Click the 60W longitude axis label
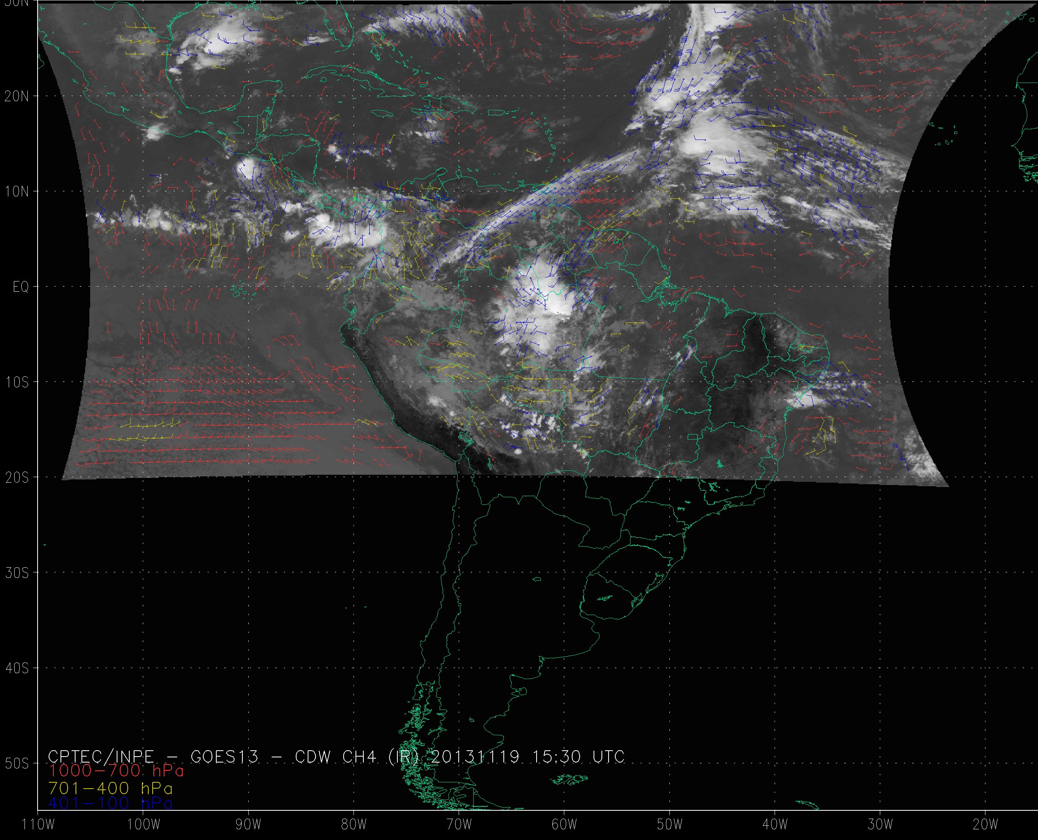 [x=564, y=824]
